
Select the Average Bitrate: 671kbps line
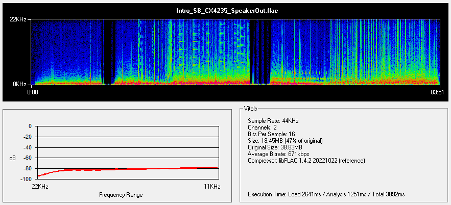pos(278,154)
